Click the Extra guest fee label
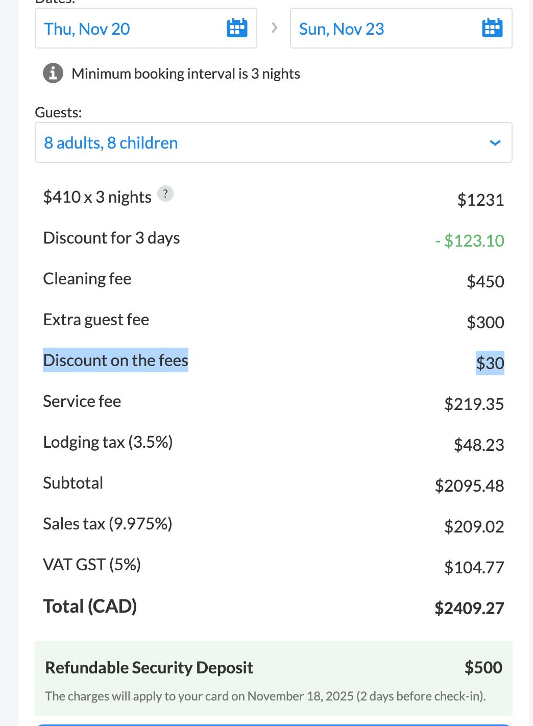Viewport: 533px width, 726px height. (96, 320)
